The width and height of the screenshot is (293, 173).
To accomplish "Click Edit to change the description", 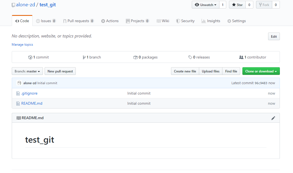I will [x=274, y=36].
